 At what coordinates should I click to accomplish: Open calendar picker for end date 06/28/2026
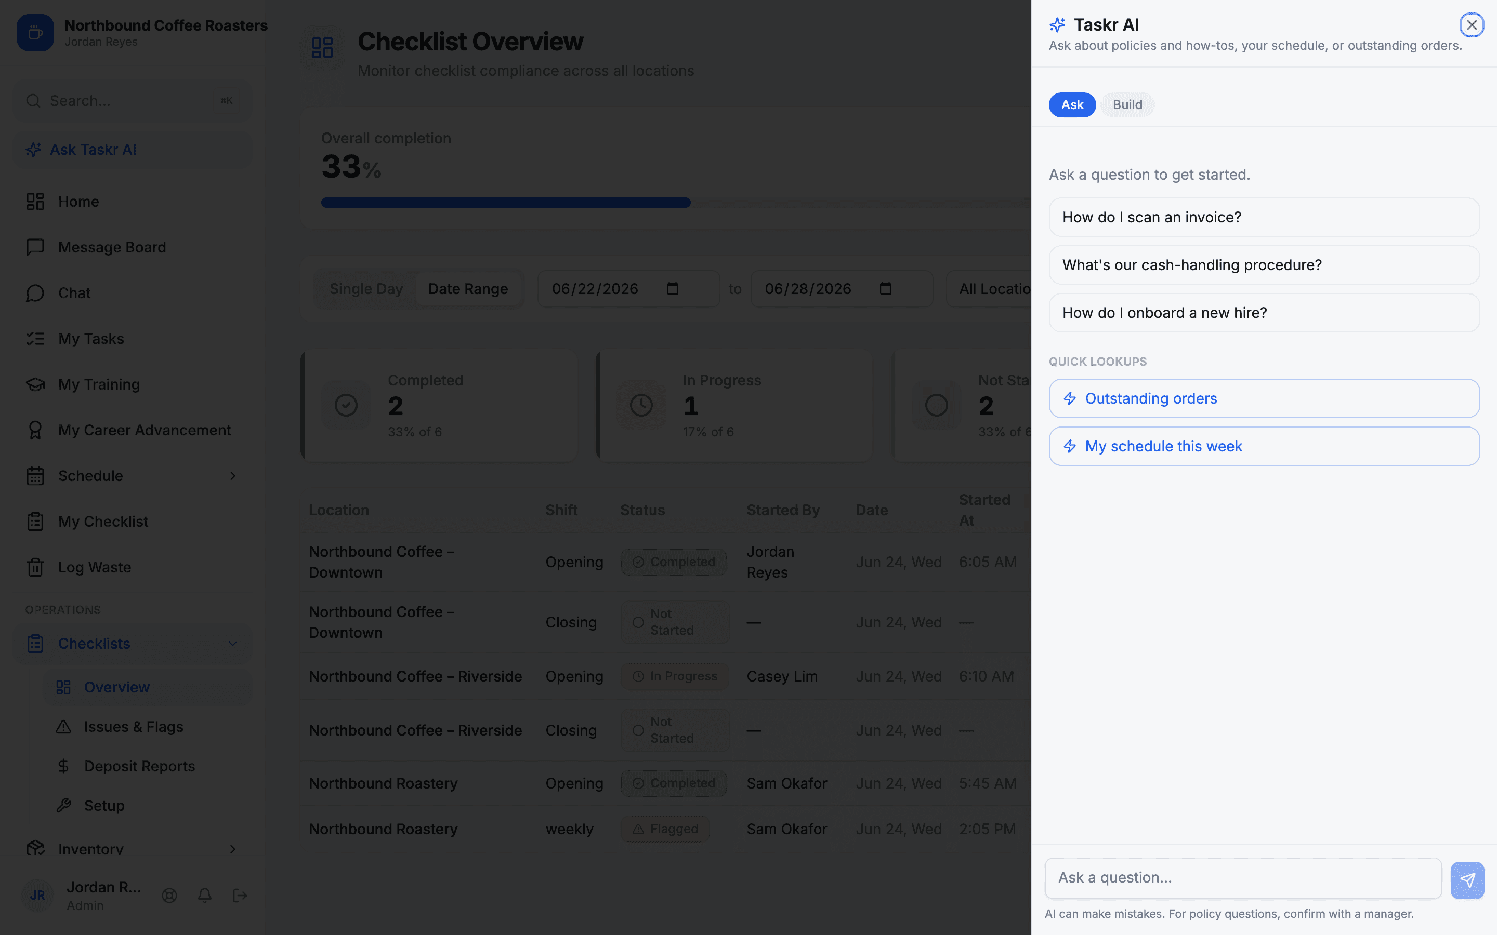[x=885, y=289]
